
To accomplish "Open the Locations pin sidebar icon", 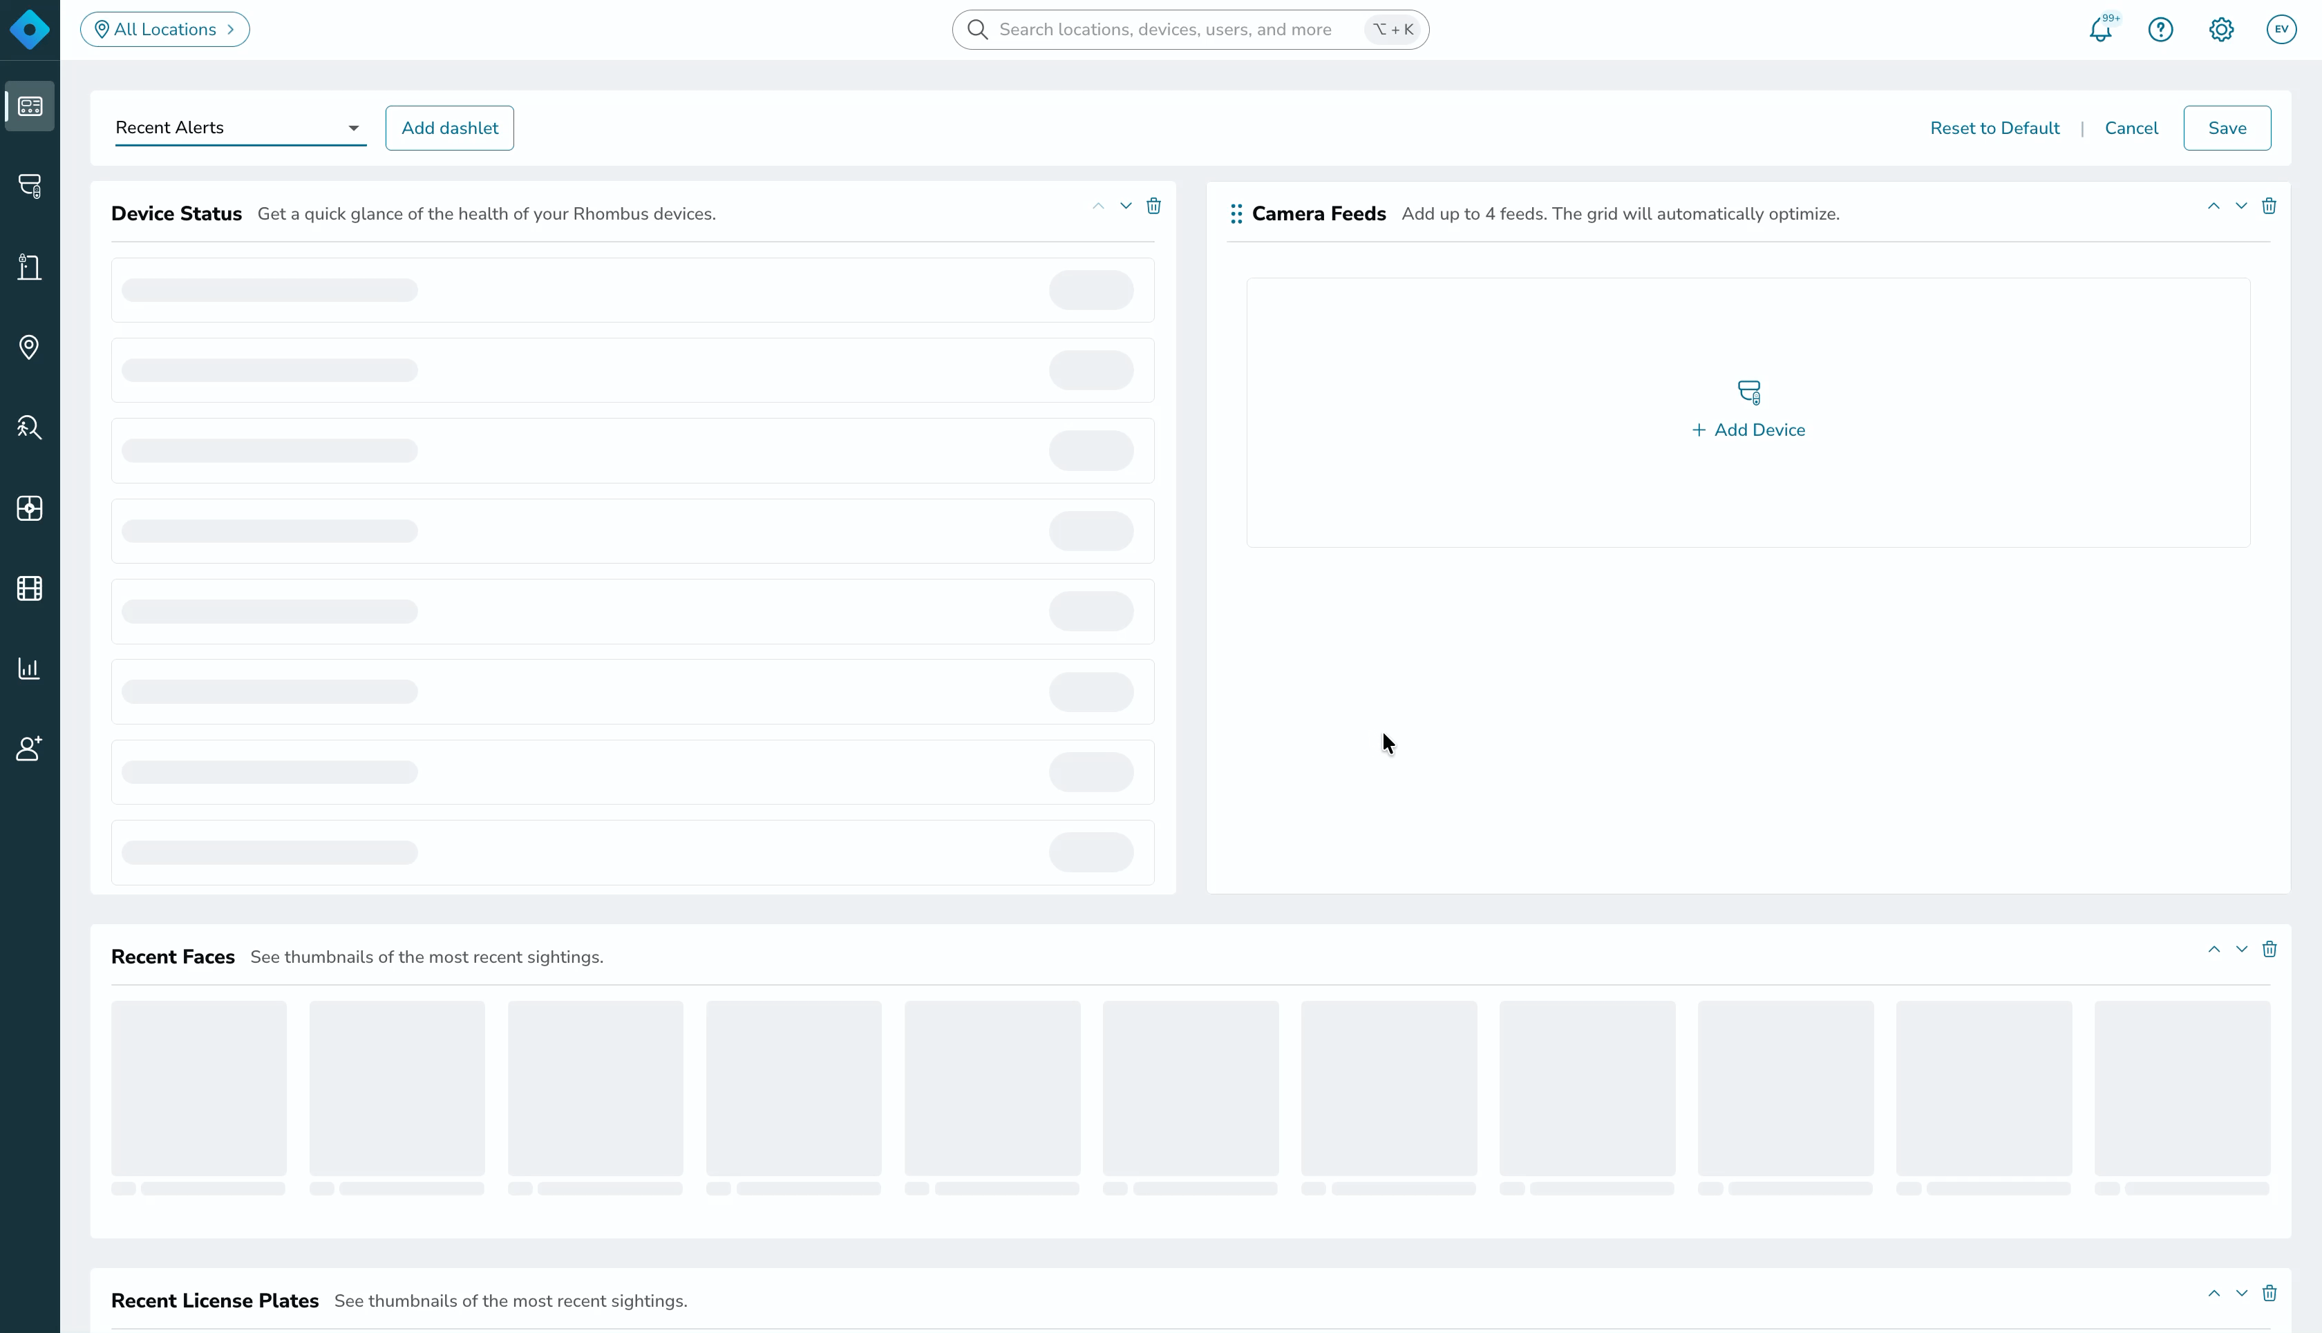I will pyautogui.click(x=29, y=347).
